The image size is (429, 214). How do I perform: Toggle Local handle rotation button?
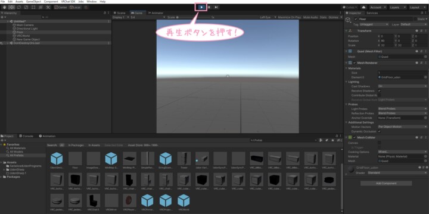pyautogui.click(x=75, y=7)
